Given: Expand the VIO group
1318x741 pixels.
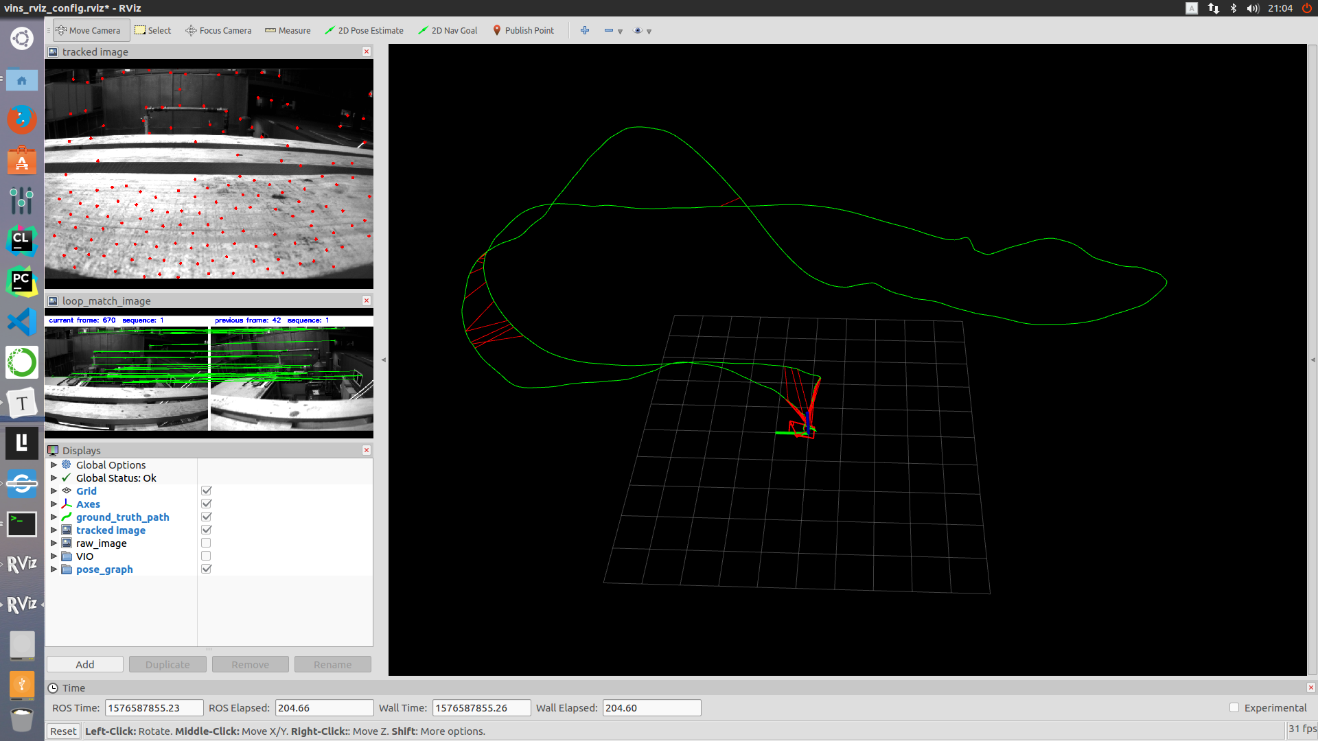Looking at the screenshot, I should pyautogui.click(x=54, y=556).
